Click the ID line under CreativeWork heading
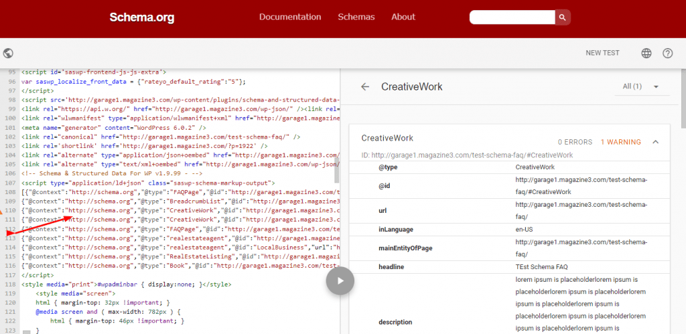 point(467,155)
